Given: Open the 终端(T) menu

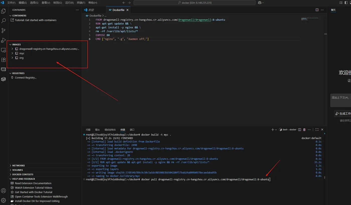Looking at the screenshot, I should coord(81,3).
